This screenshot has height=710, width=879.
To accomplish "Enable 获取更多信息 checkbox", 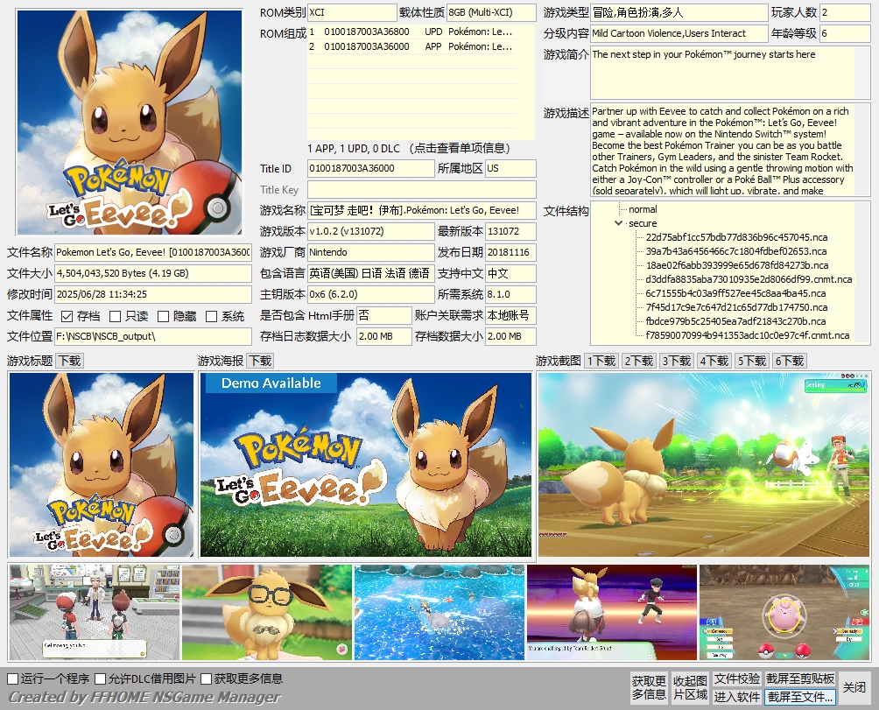I will (x=206, y=678).
